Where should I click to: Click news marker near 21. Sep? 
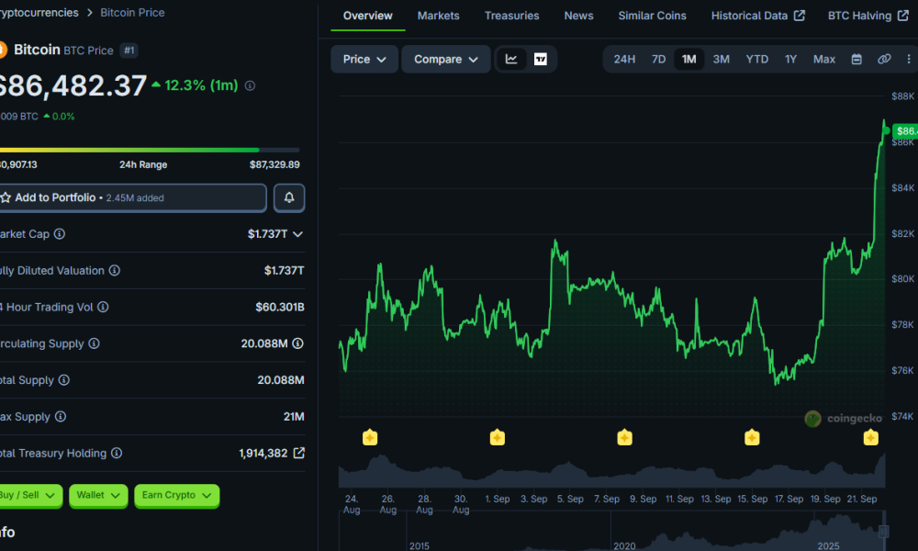tap(870, 437)
